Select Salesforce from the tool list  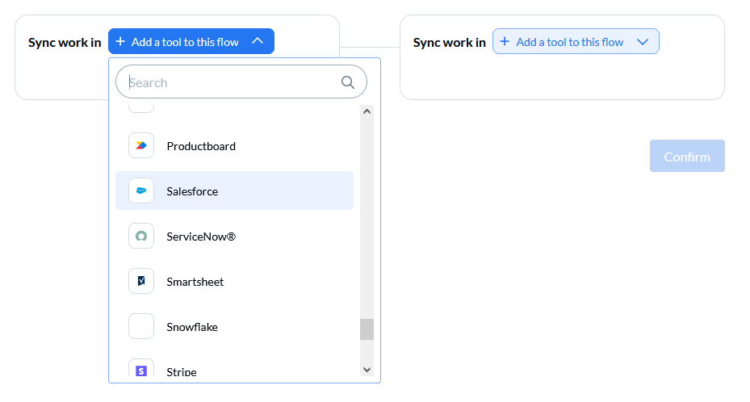tap(234, 191)
